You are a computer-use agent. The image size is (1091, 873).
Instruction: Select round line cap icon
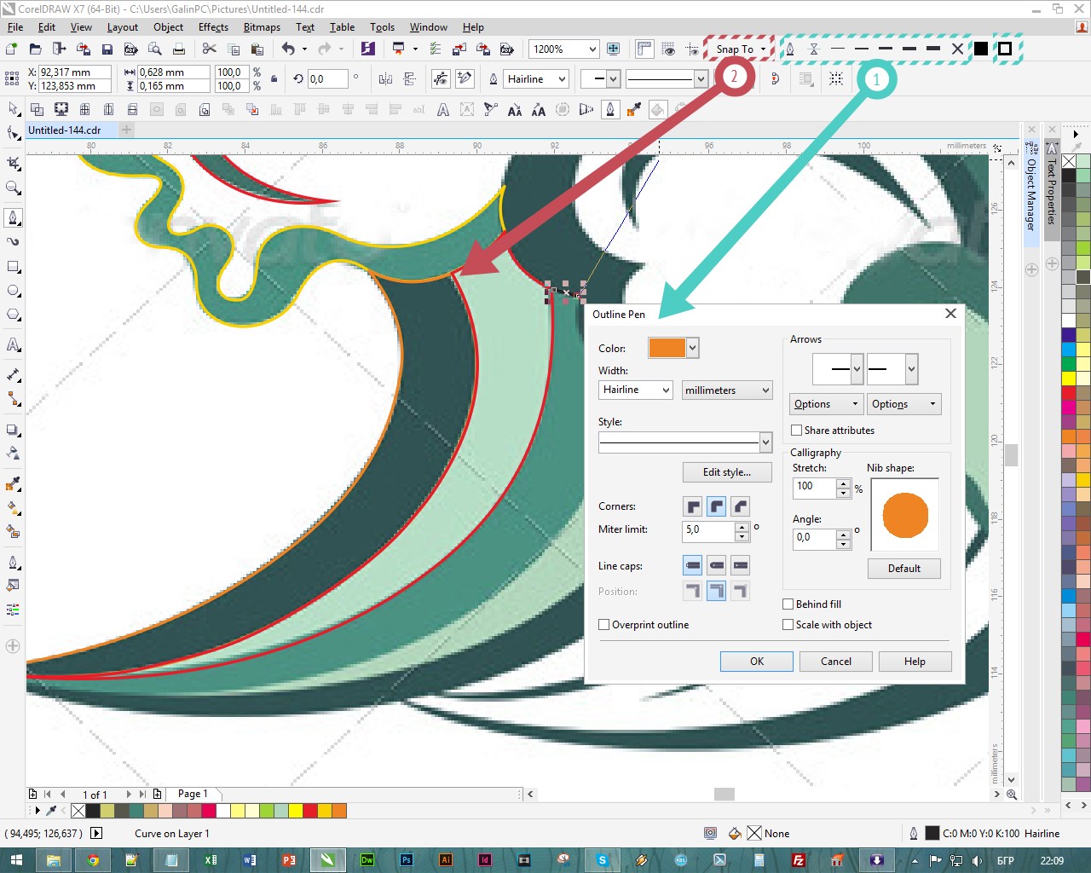click(x=717, y=565)
